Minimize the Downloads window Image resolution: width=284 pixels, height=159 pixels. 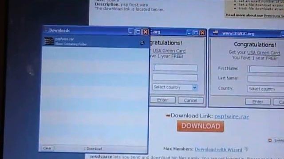(131, 32)
